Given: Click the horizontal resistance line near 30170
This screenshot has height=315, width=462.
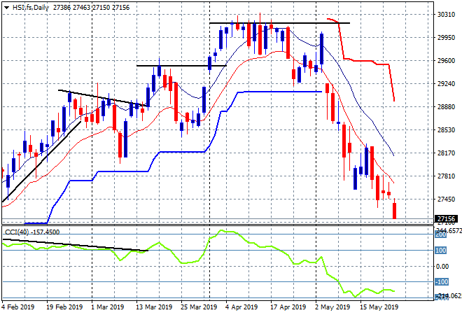Looking at the screenshot, I should click(x=279, y=23).
